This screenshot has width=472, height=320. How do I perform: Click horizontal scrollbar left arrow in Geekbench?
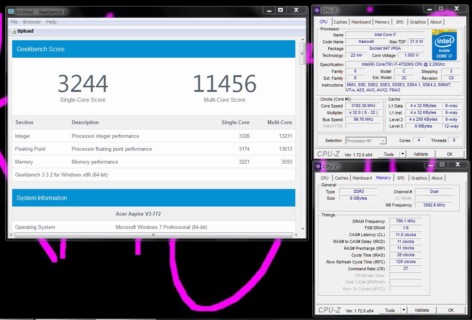click(x=11, y=235)
